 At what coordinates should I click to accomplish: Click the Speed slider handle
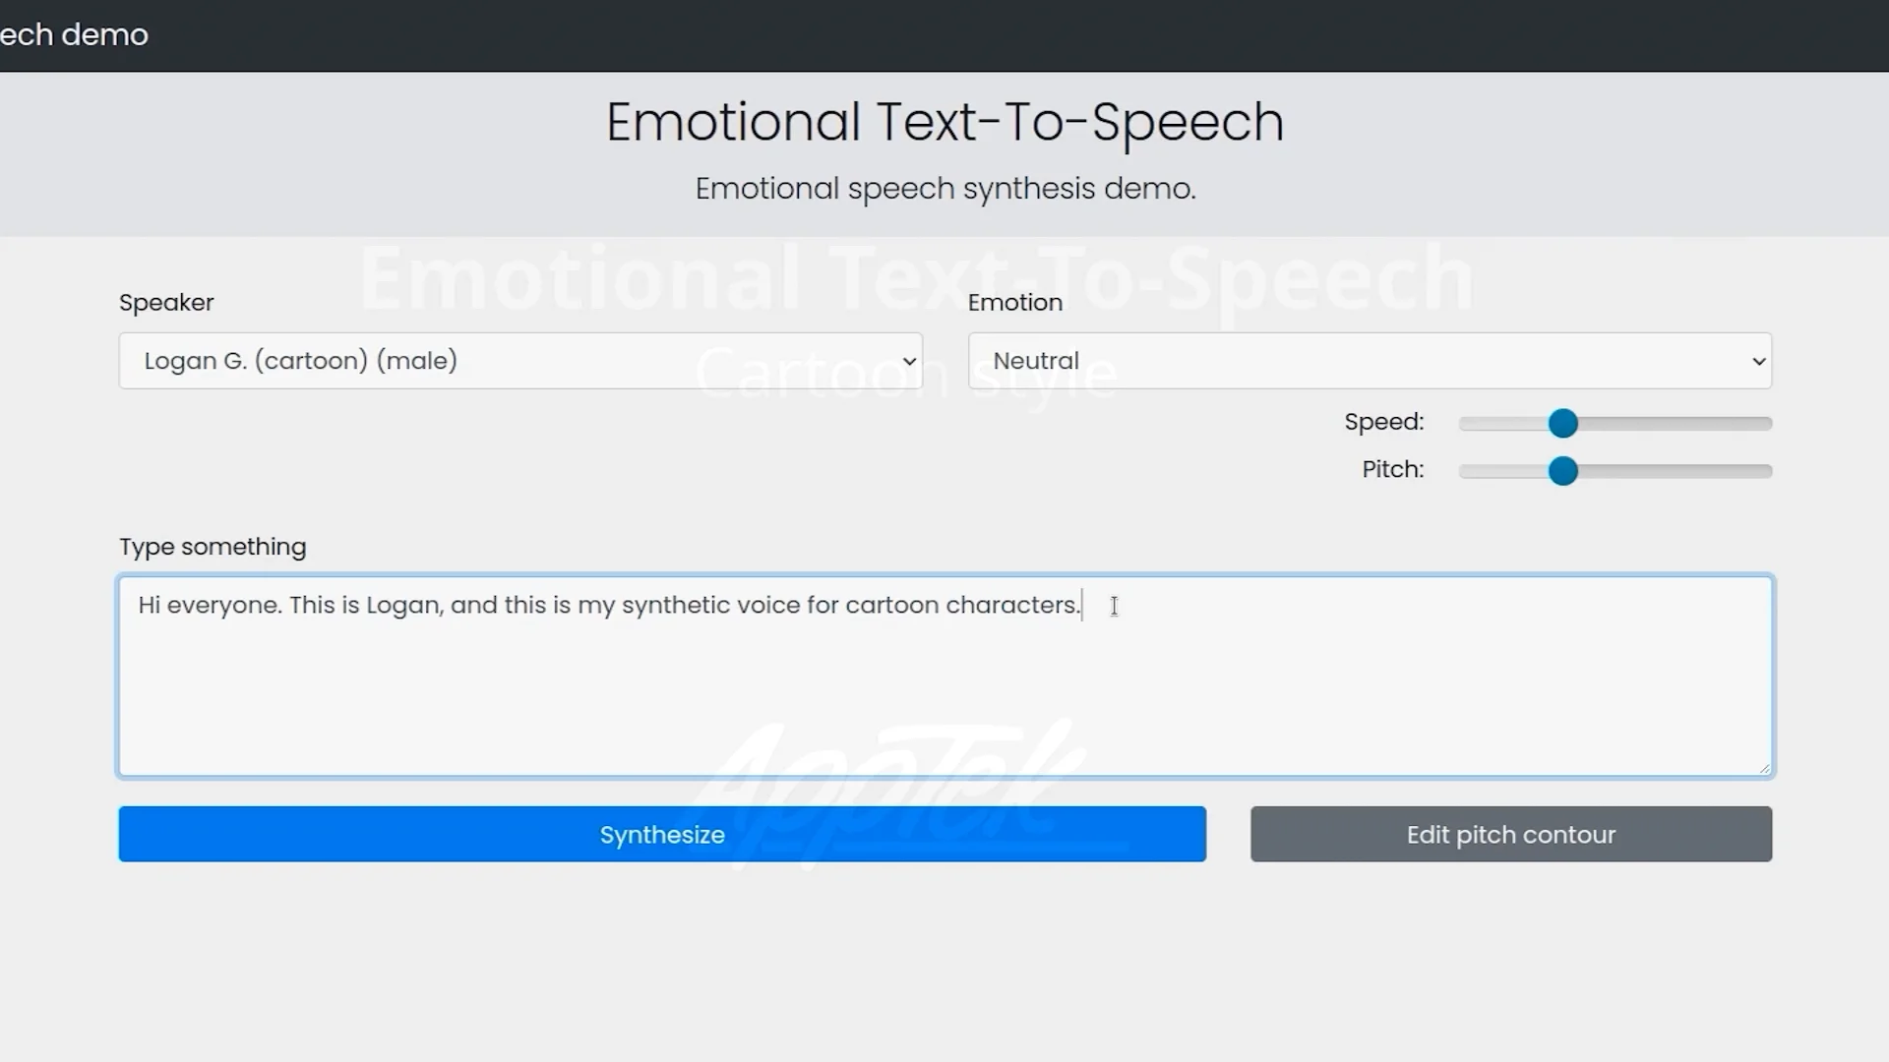tap(1564, 423)
